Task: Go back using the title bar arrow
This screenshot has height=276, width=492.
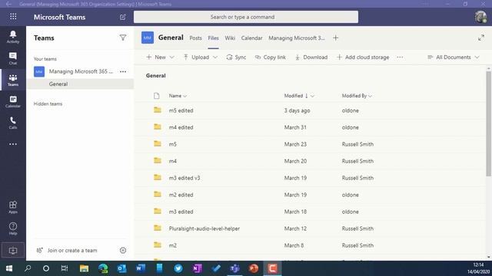Action: (8, 4)
